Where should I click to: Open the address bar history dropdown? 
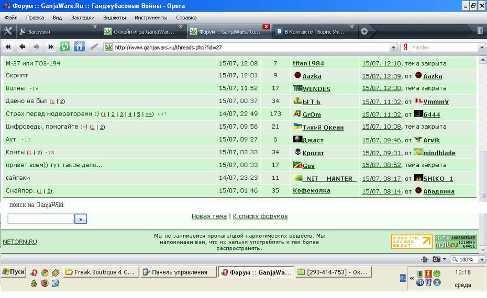coord(393,48)
